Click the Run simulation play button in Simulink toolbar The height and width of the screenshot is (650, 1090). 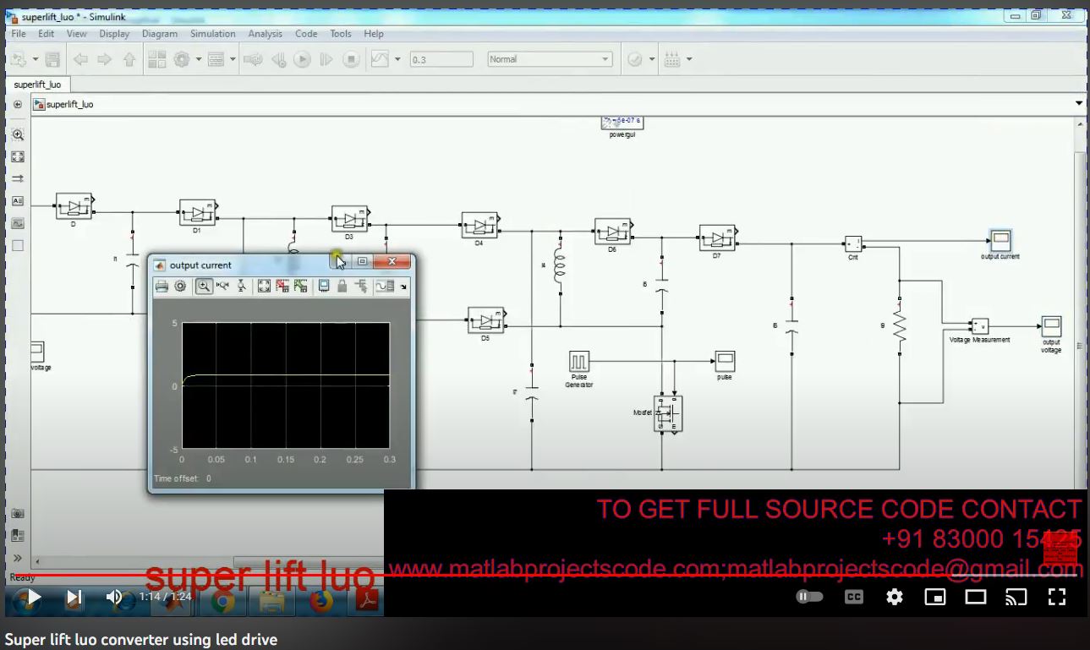[x=302, y=59]
